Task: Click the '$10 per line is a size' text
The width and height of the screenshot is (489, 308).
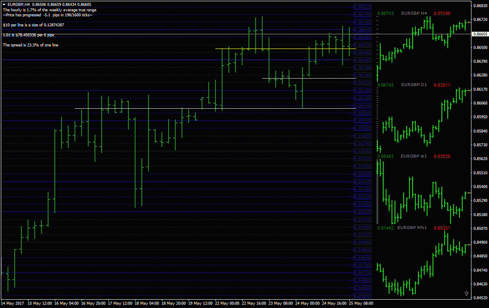Action: coord(33,25)
